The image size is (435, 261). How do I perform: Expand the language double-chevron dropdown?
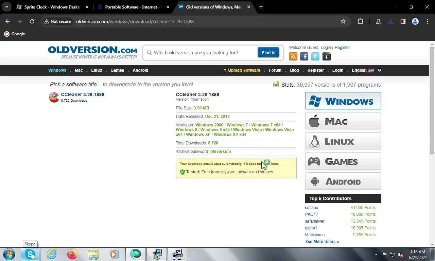[x=379, y=70]
